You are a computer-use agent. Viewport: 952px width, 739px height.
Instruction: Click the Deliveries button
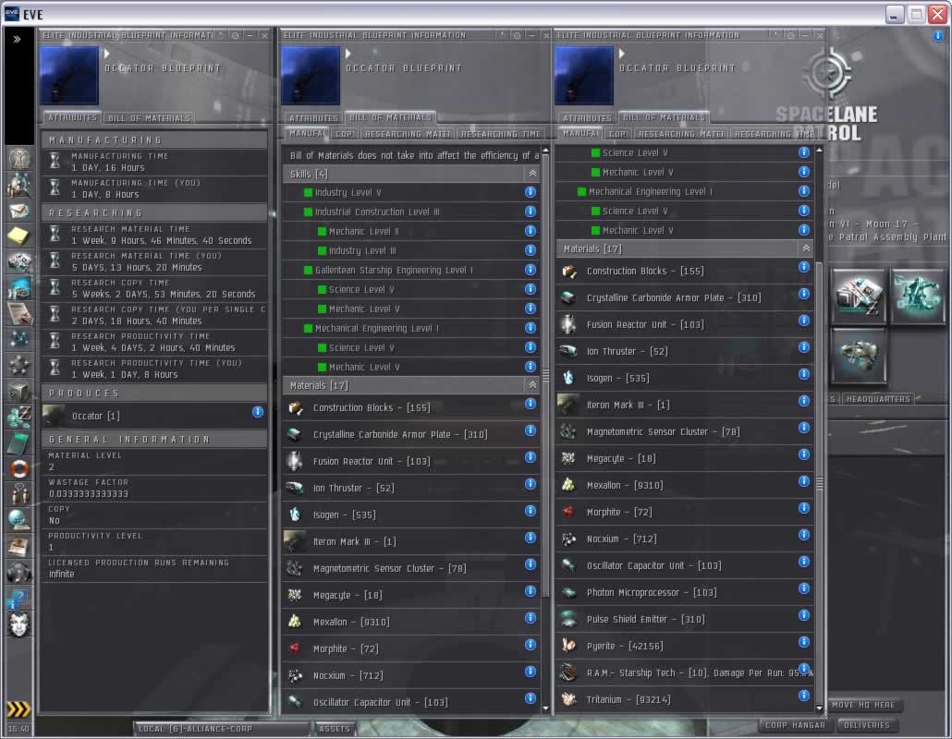866,725
